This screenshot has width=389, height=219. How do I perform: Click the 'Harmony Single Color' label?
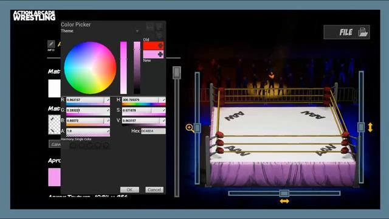(x=76, y=139)
